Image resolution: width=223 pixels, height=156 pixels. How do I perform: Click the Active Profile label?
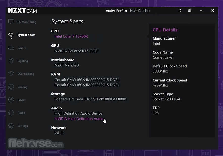pyautogui.click(x=116, y=11)
